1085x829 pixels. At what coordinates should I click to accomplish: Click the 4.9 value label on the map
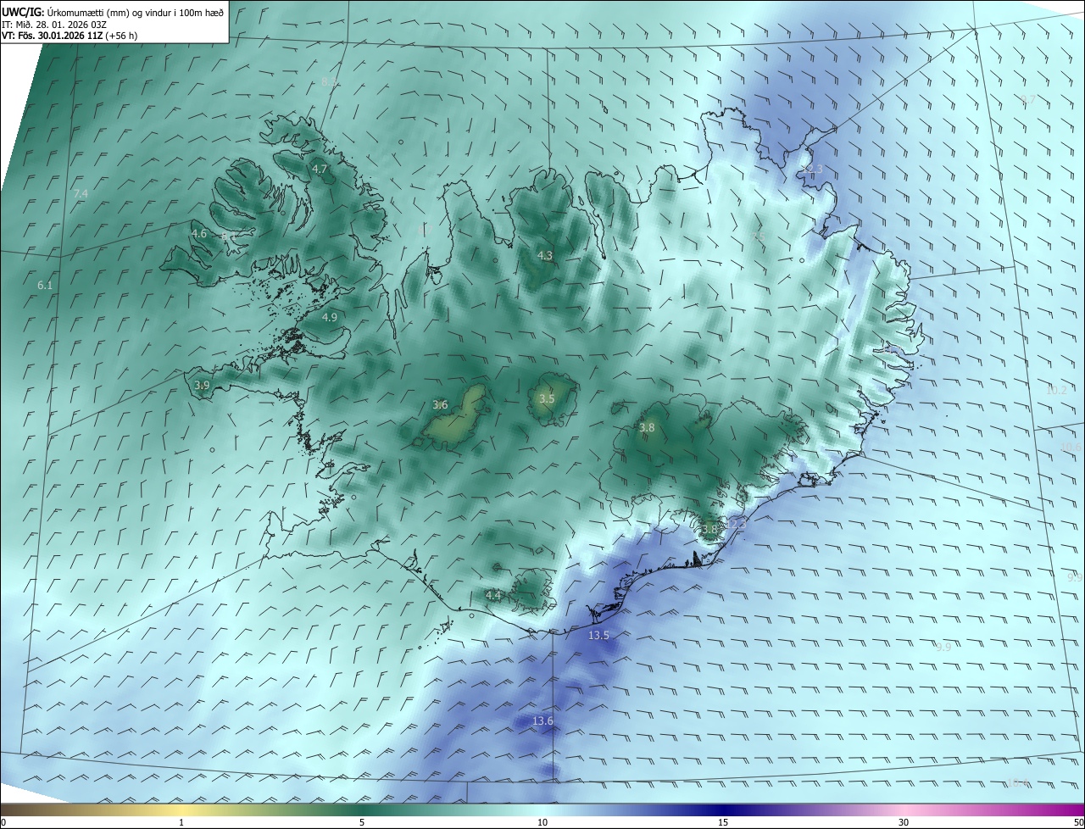point(330,317)
